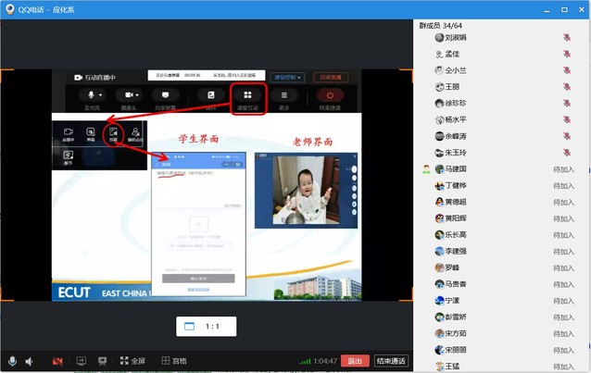This screenshot has height=373, width=591.
Task: Enter fullscreen mode with 全屏
Action: click(x=132, y=361)
